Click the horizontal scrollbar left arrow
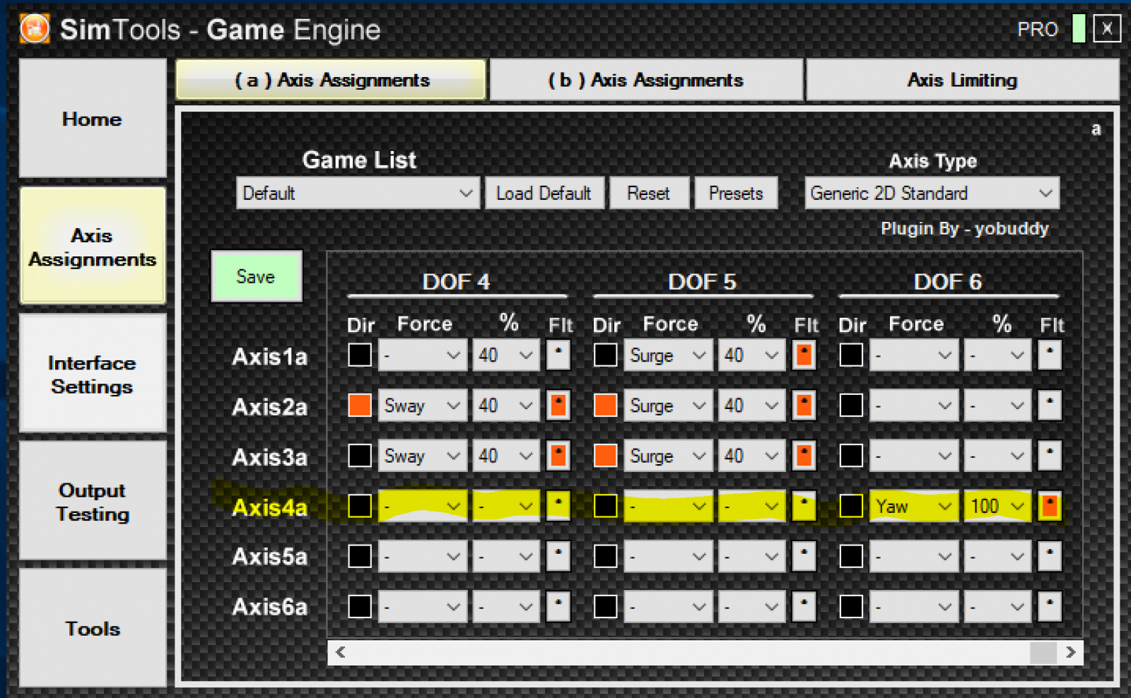This screenshot has height=698, width=1131. [x=341, y=652]
